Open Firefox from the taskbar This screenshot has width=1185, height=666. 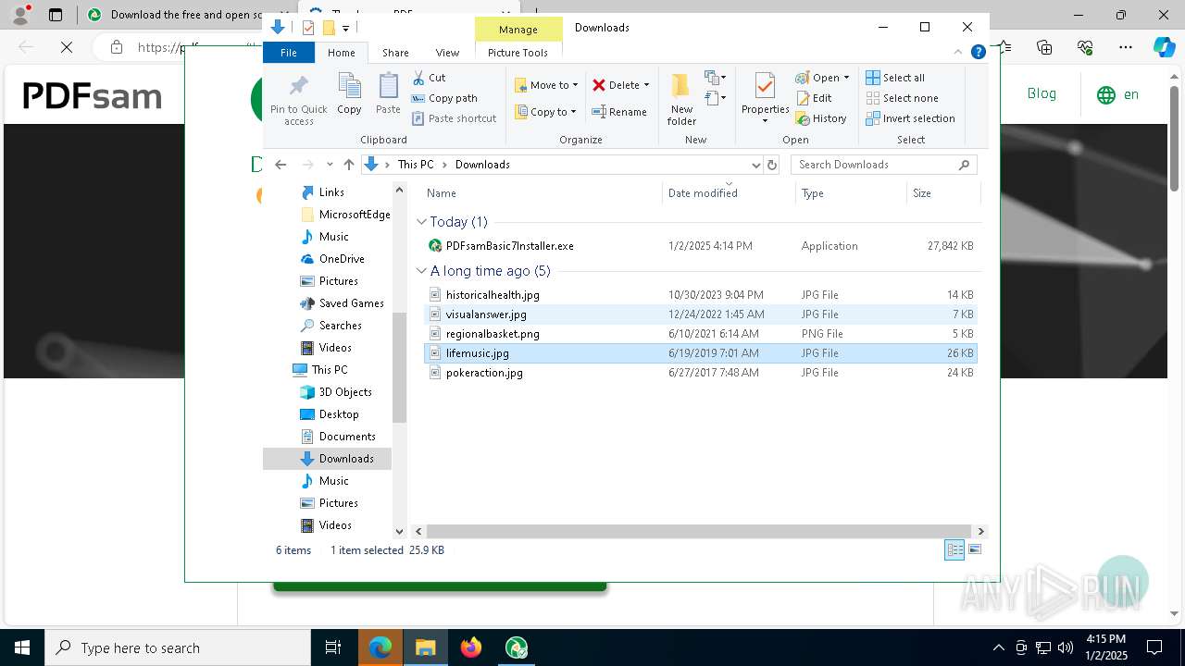tap(471, 647)
